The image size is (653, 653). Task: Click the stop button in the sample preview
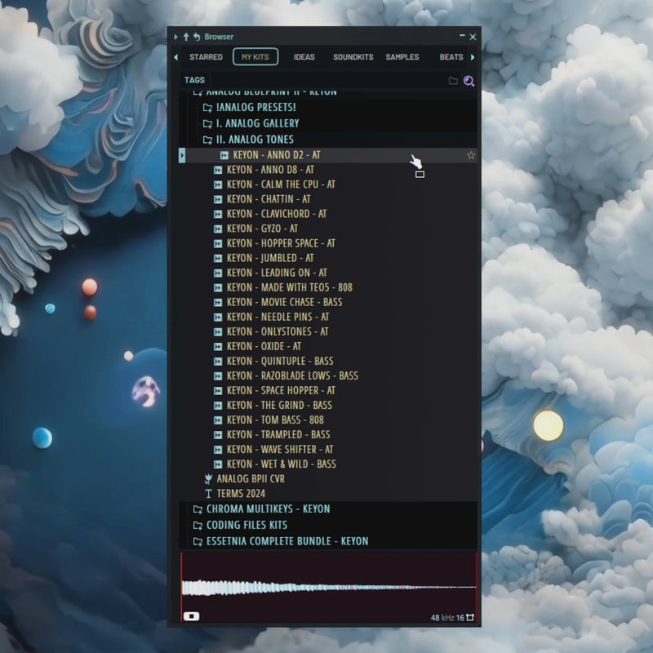191,616
